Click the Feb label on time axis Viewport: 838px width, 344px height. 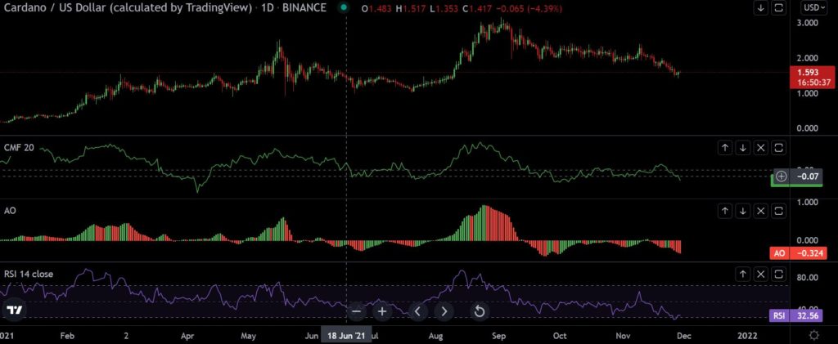point(66,336)
